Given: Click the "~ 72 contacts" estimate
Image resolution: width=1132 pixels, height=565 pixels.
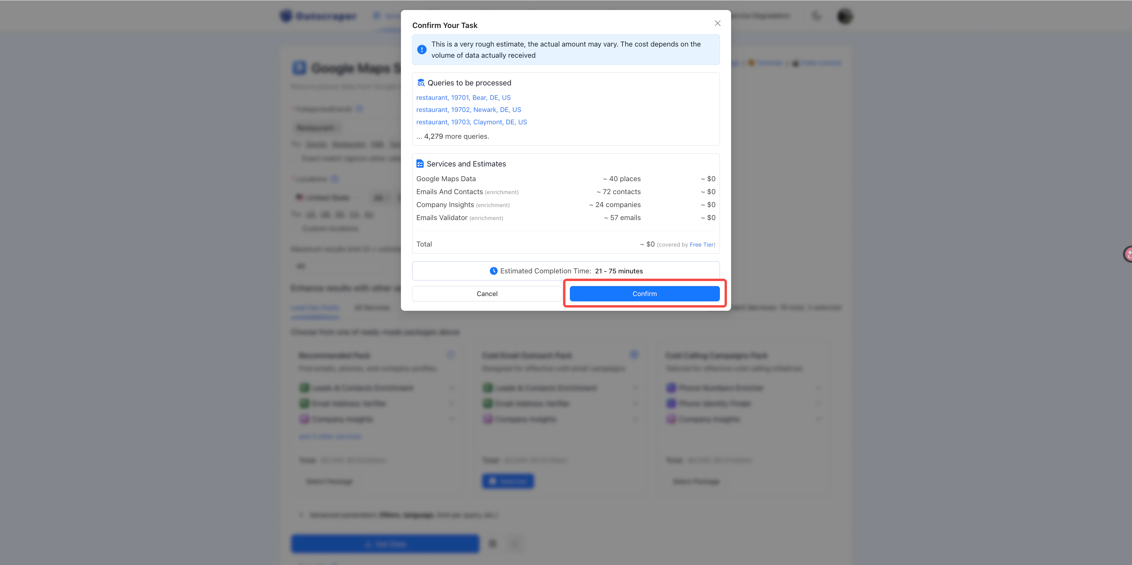Looking at the screenshot, I should click(619, 192).
